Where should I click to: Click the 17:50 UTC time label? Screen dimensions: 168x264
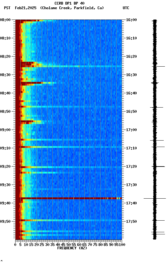131,222
